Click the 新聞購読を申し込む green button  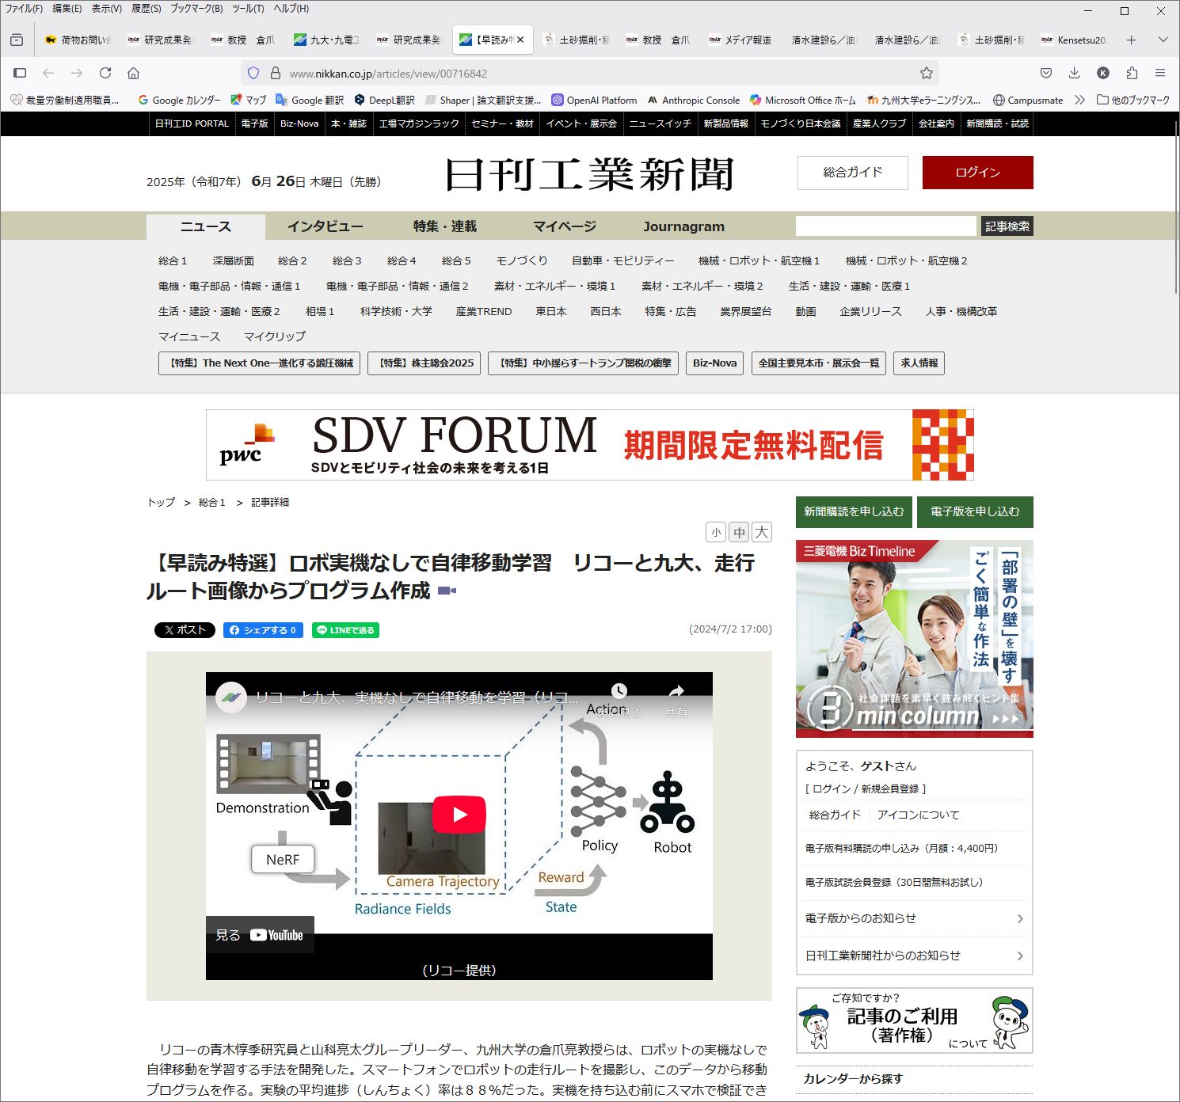854,511
